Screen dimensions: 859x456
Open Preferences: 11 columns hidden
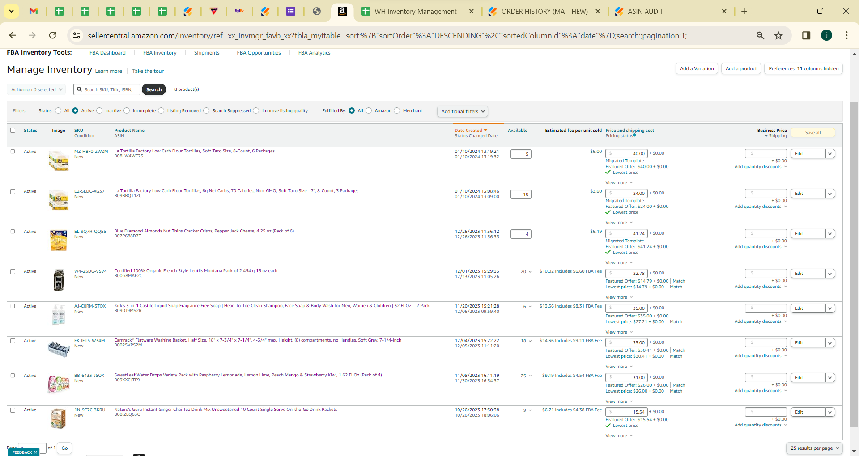tap(804, 68)
